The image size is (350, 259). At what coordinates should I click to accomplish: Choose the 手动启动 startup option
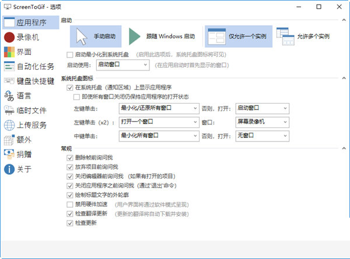(x=96, y=36)
